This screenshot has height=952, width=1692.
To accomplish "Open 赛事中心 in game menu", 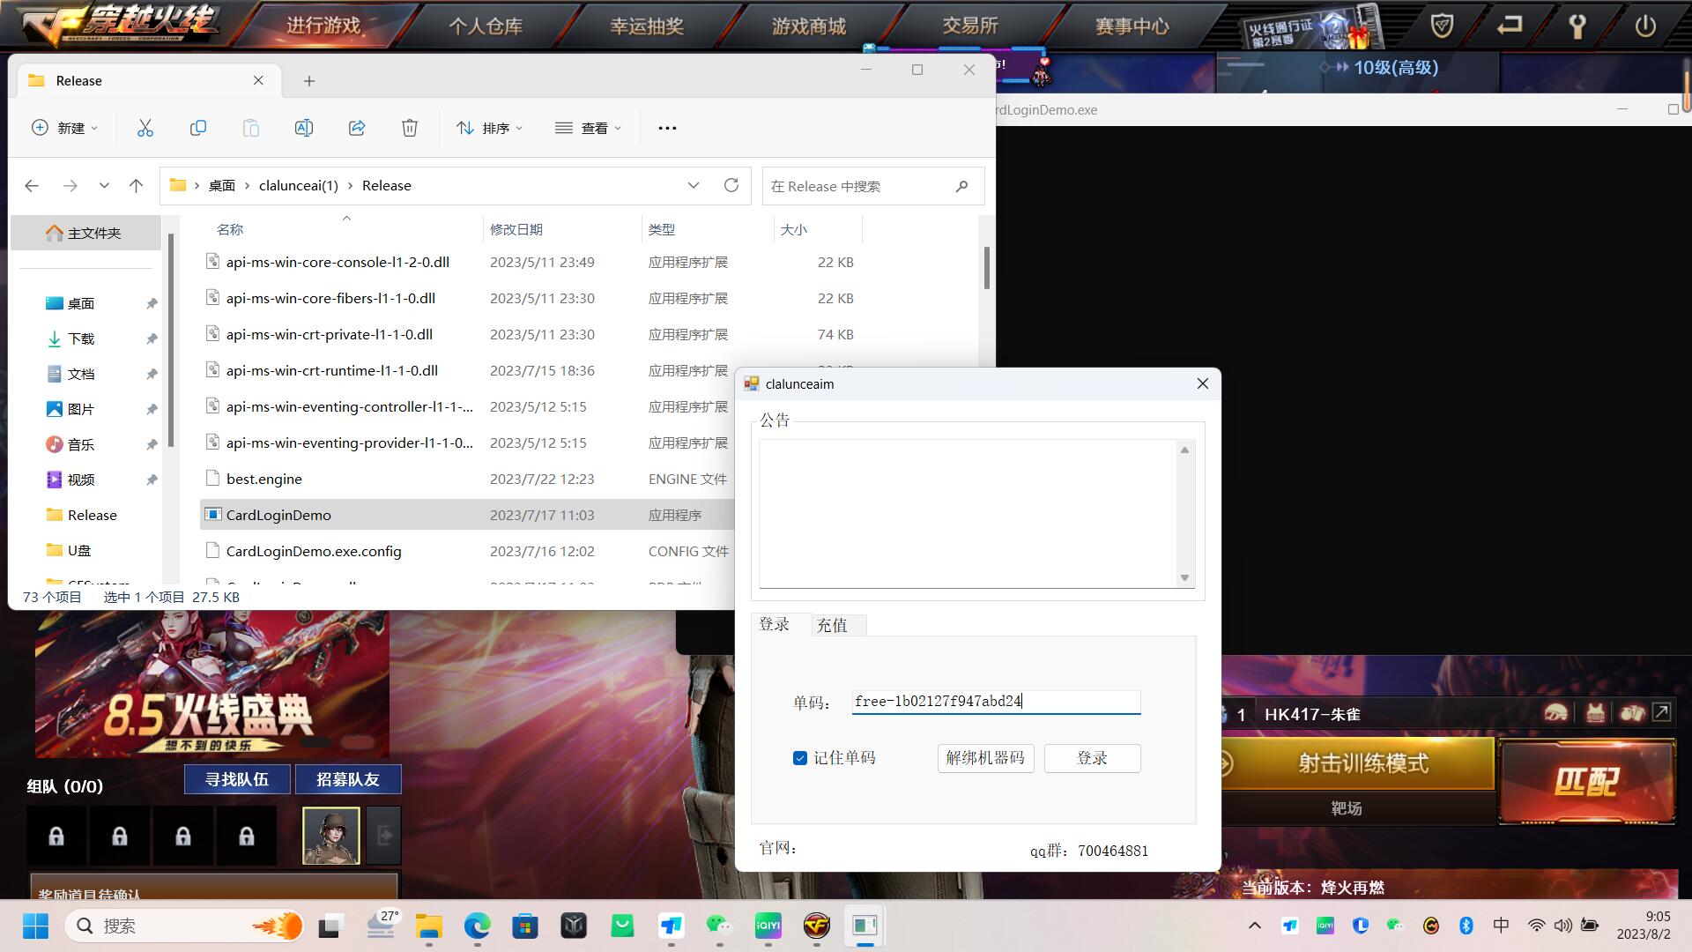I will pos(1132,26).
